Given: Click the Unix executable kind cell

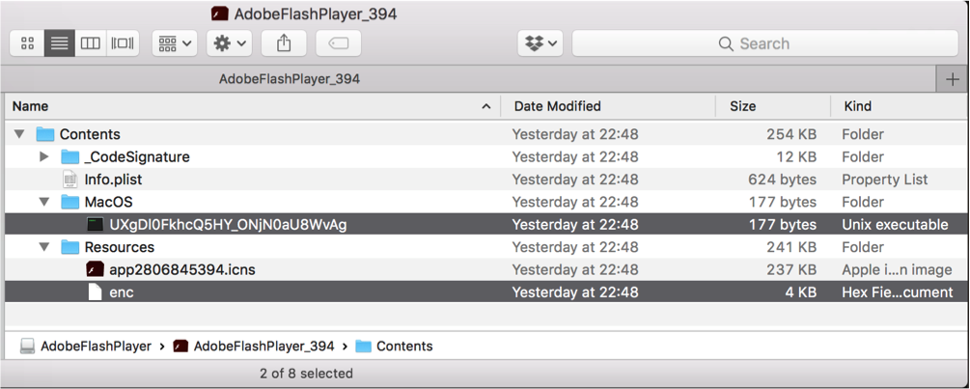Looking at the screenshot, I should (x=895, y=225).
